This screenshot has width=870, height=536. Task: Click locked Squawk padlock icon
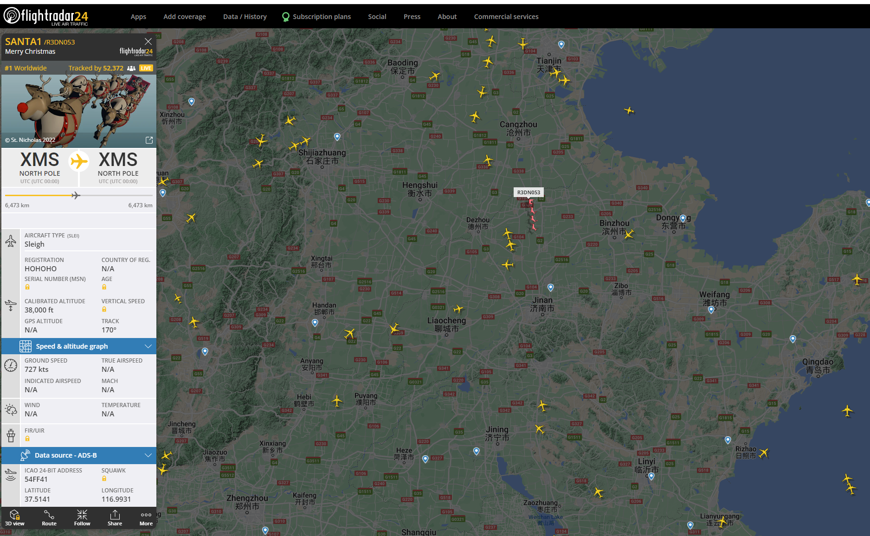coord(104,479)
